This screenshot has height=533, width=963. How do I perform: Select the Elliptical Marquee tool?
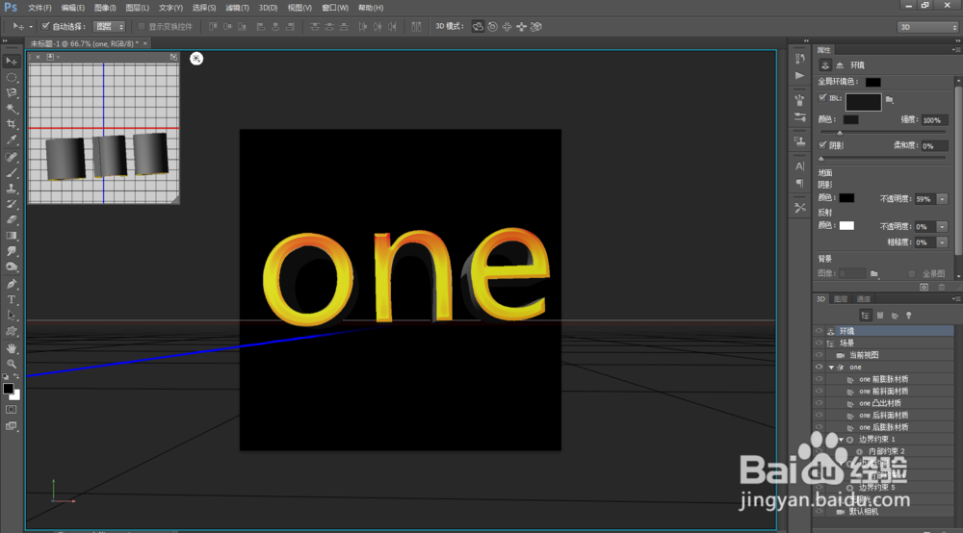(x=11, y=77)
